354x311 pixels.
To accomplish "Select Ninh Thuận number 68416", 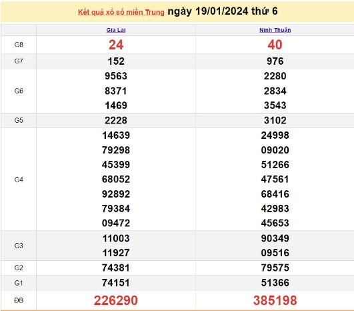I will click(x=275, y=194).
